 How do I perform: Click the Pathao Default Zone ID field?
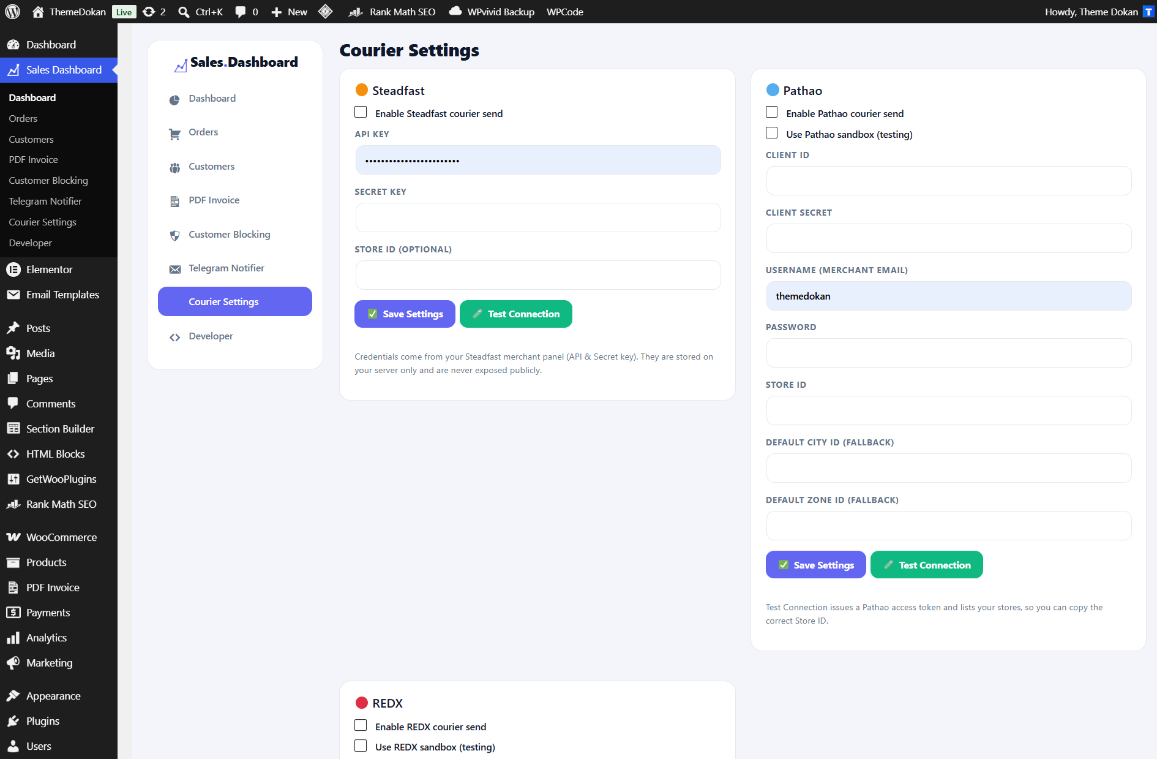click(949, 526)
